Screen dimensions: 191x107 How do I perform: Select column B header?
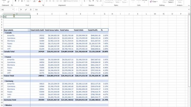(x=37, y=14)
